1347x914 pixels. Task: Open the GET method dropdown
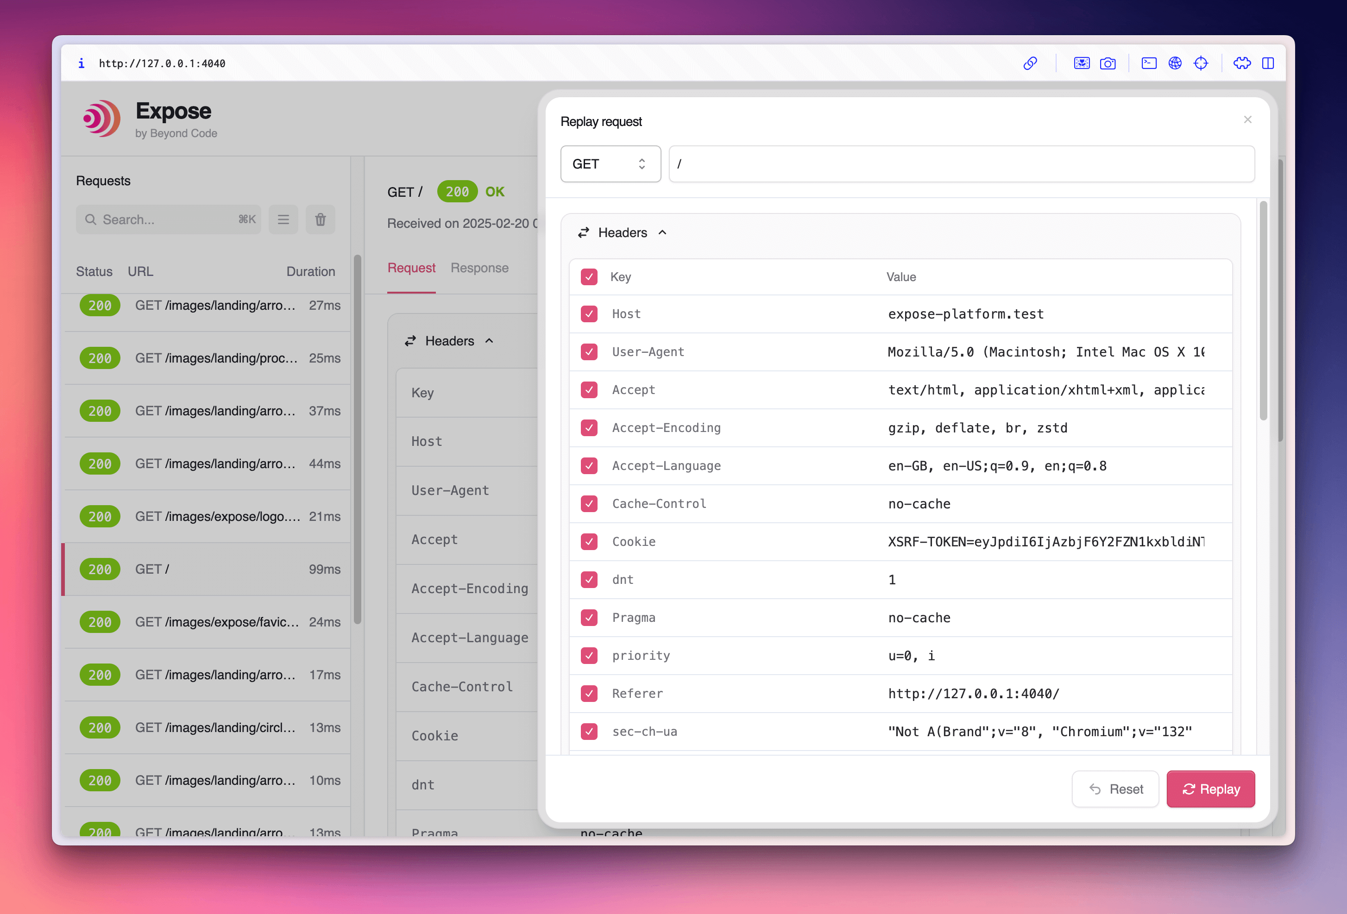(x=611, y=164)
